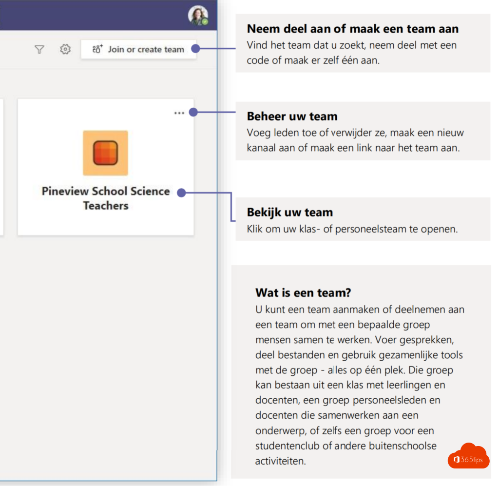Click the "Join or create team" text
Image resolution: width=499 pixels, height=486 pixels.
(x=146, y=49)
